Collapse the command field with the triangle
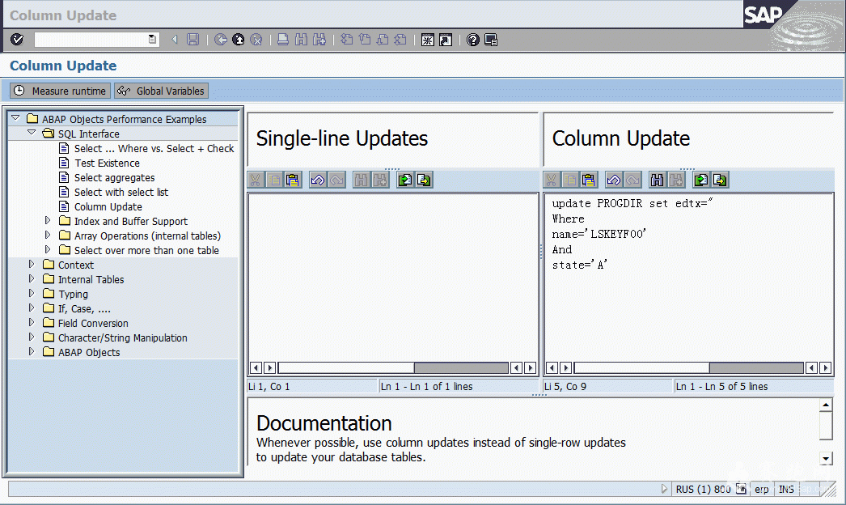Image resolution: width=846 pixels, height=505 pixels. coord(174,40)
